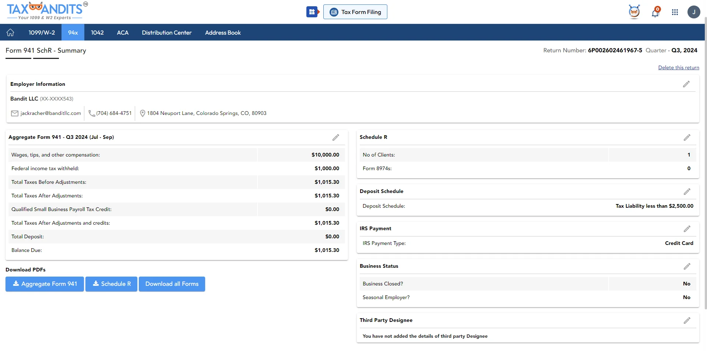Click the Federal income tax withheld $1,000.00
Image resolution: width=707 pixels, height=351 pixels.
pyautogui.click(x=327, y=168)
